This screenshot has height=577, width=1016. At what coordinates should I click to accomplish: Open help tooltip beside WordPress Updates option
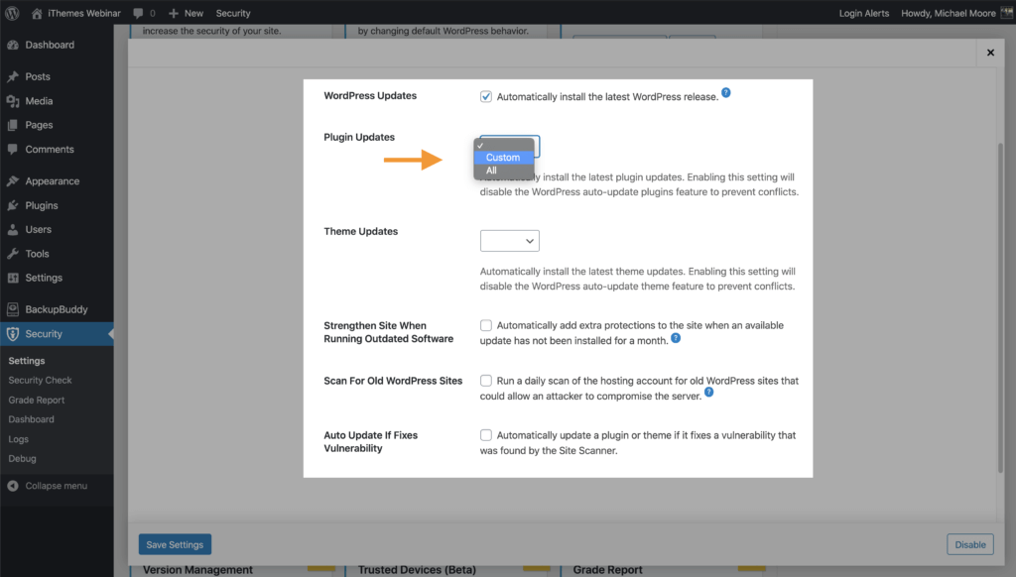click(725, 92)
